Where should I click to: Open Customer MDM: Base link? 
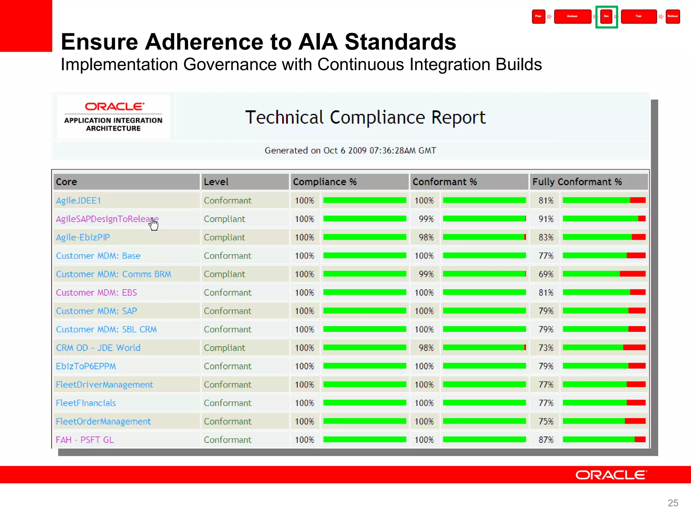98,256
